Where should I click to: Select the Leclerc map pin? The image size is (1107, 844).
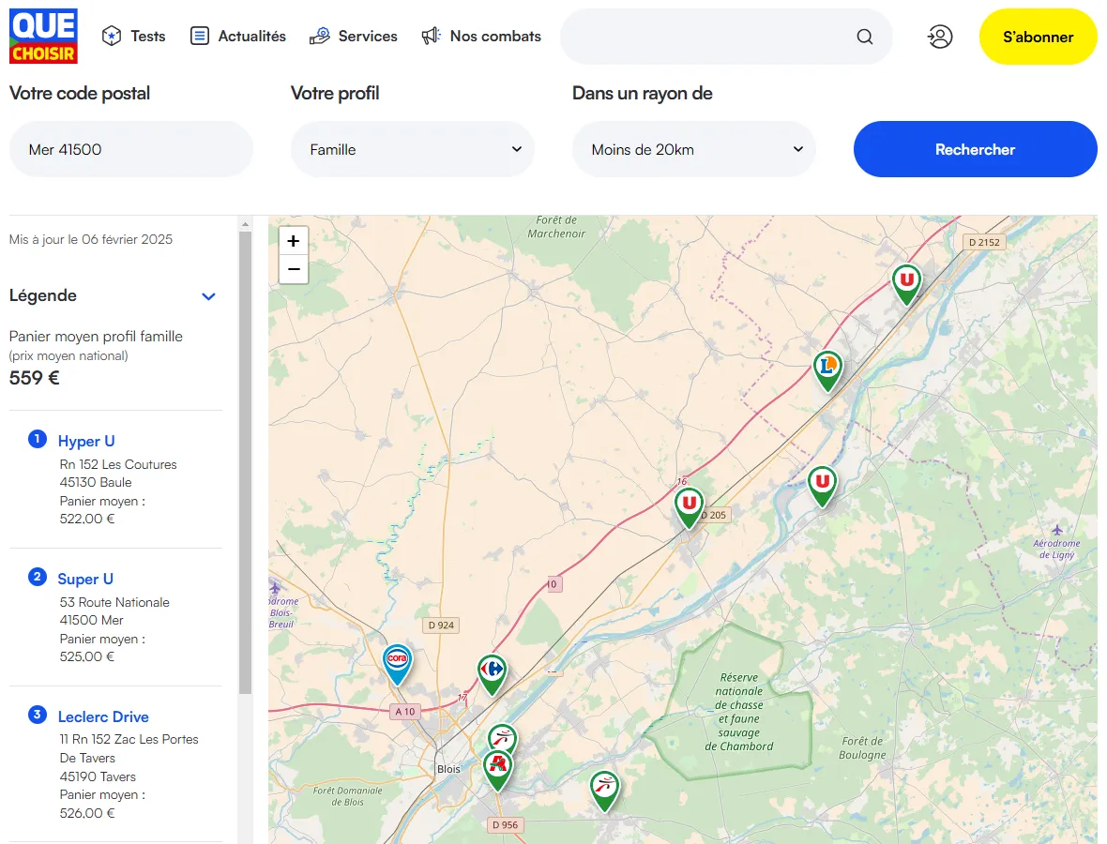828,370
